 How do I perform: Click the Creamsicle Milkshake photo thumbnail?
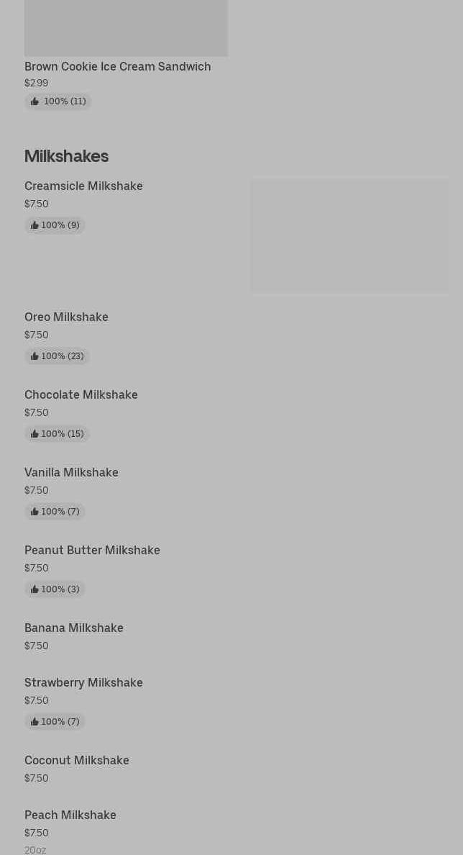click(x=349, y=235)
